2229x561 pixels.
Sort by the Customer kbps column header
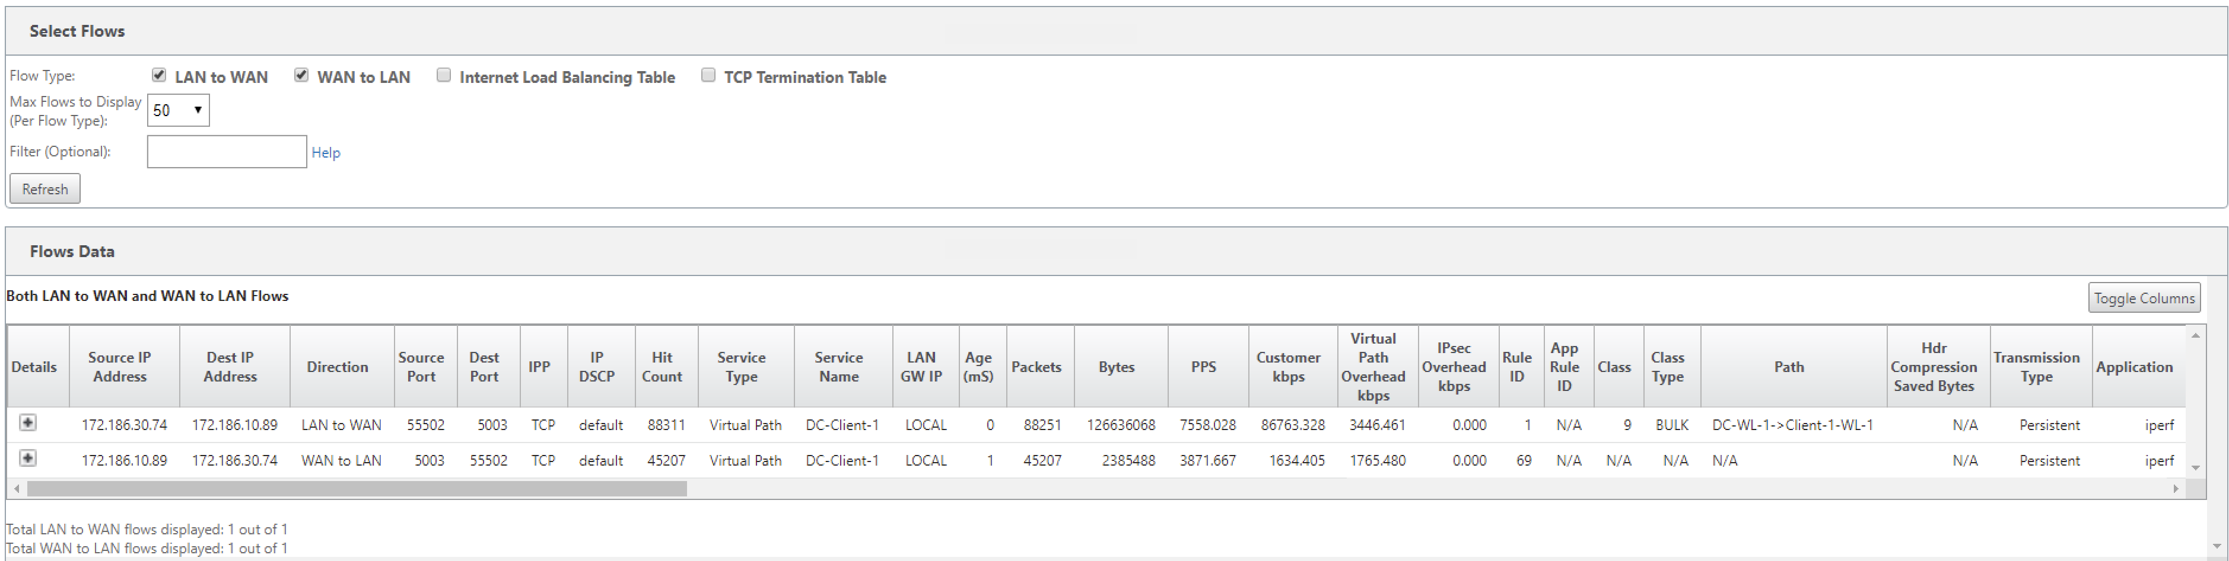coord(1289,367)
